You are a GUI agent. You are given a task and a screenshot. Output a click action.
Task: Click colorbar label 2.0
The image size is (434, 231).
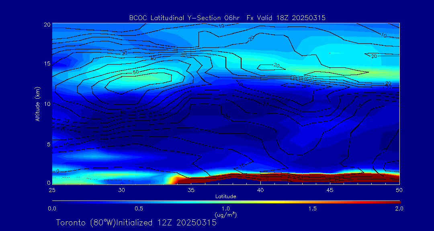(399, 209)
